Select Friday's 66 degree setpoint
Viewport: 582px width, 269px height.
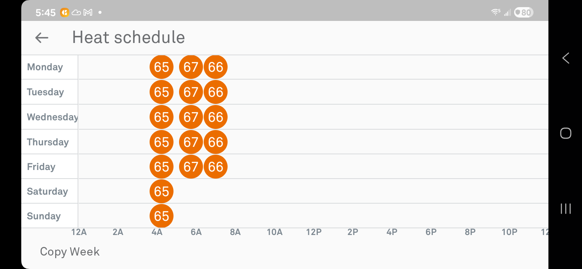click(216, 167)
